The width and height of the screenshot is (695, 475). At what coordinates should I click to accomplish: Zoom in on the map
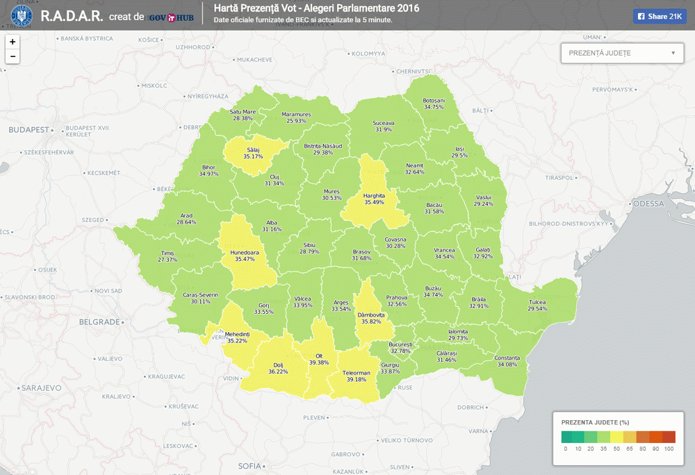(x=13, y=42)
